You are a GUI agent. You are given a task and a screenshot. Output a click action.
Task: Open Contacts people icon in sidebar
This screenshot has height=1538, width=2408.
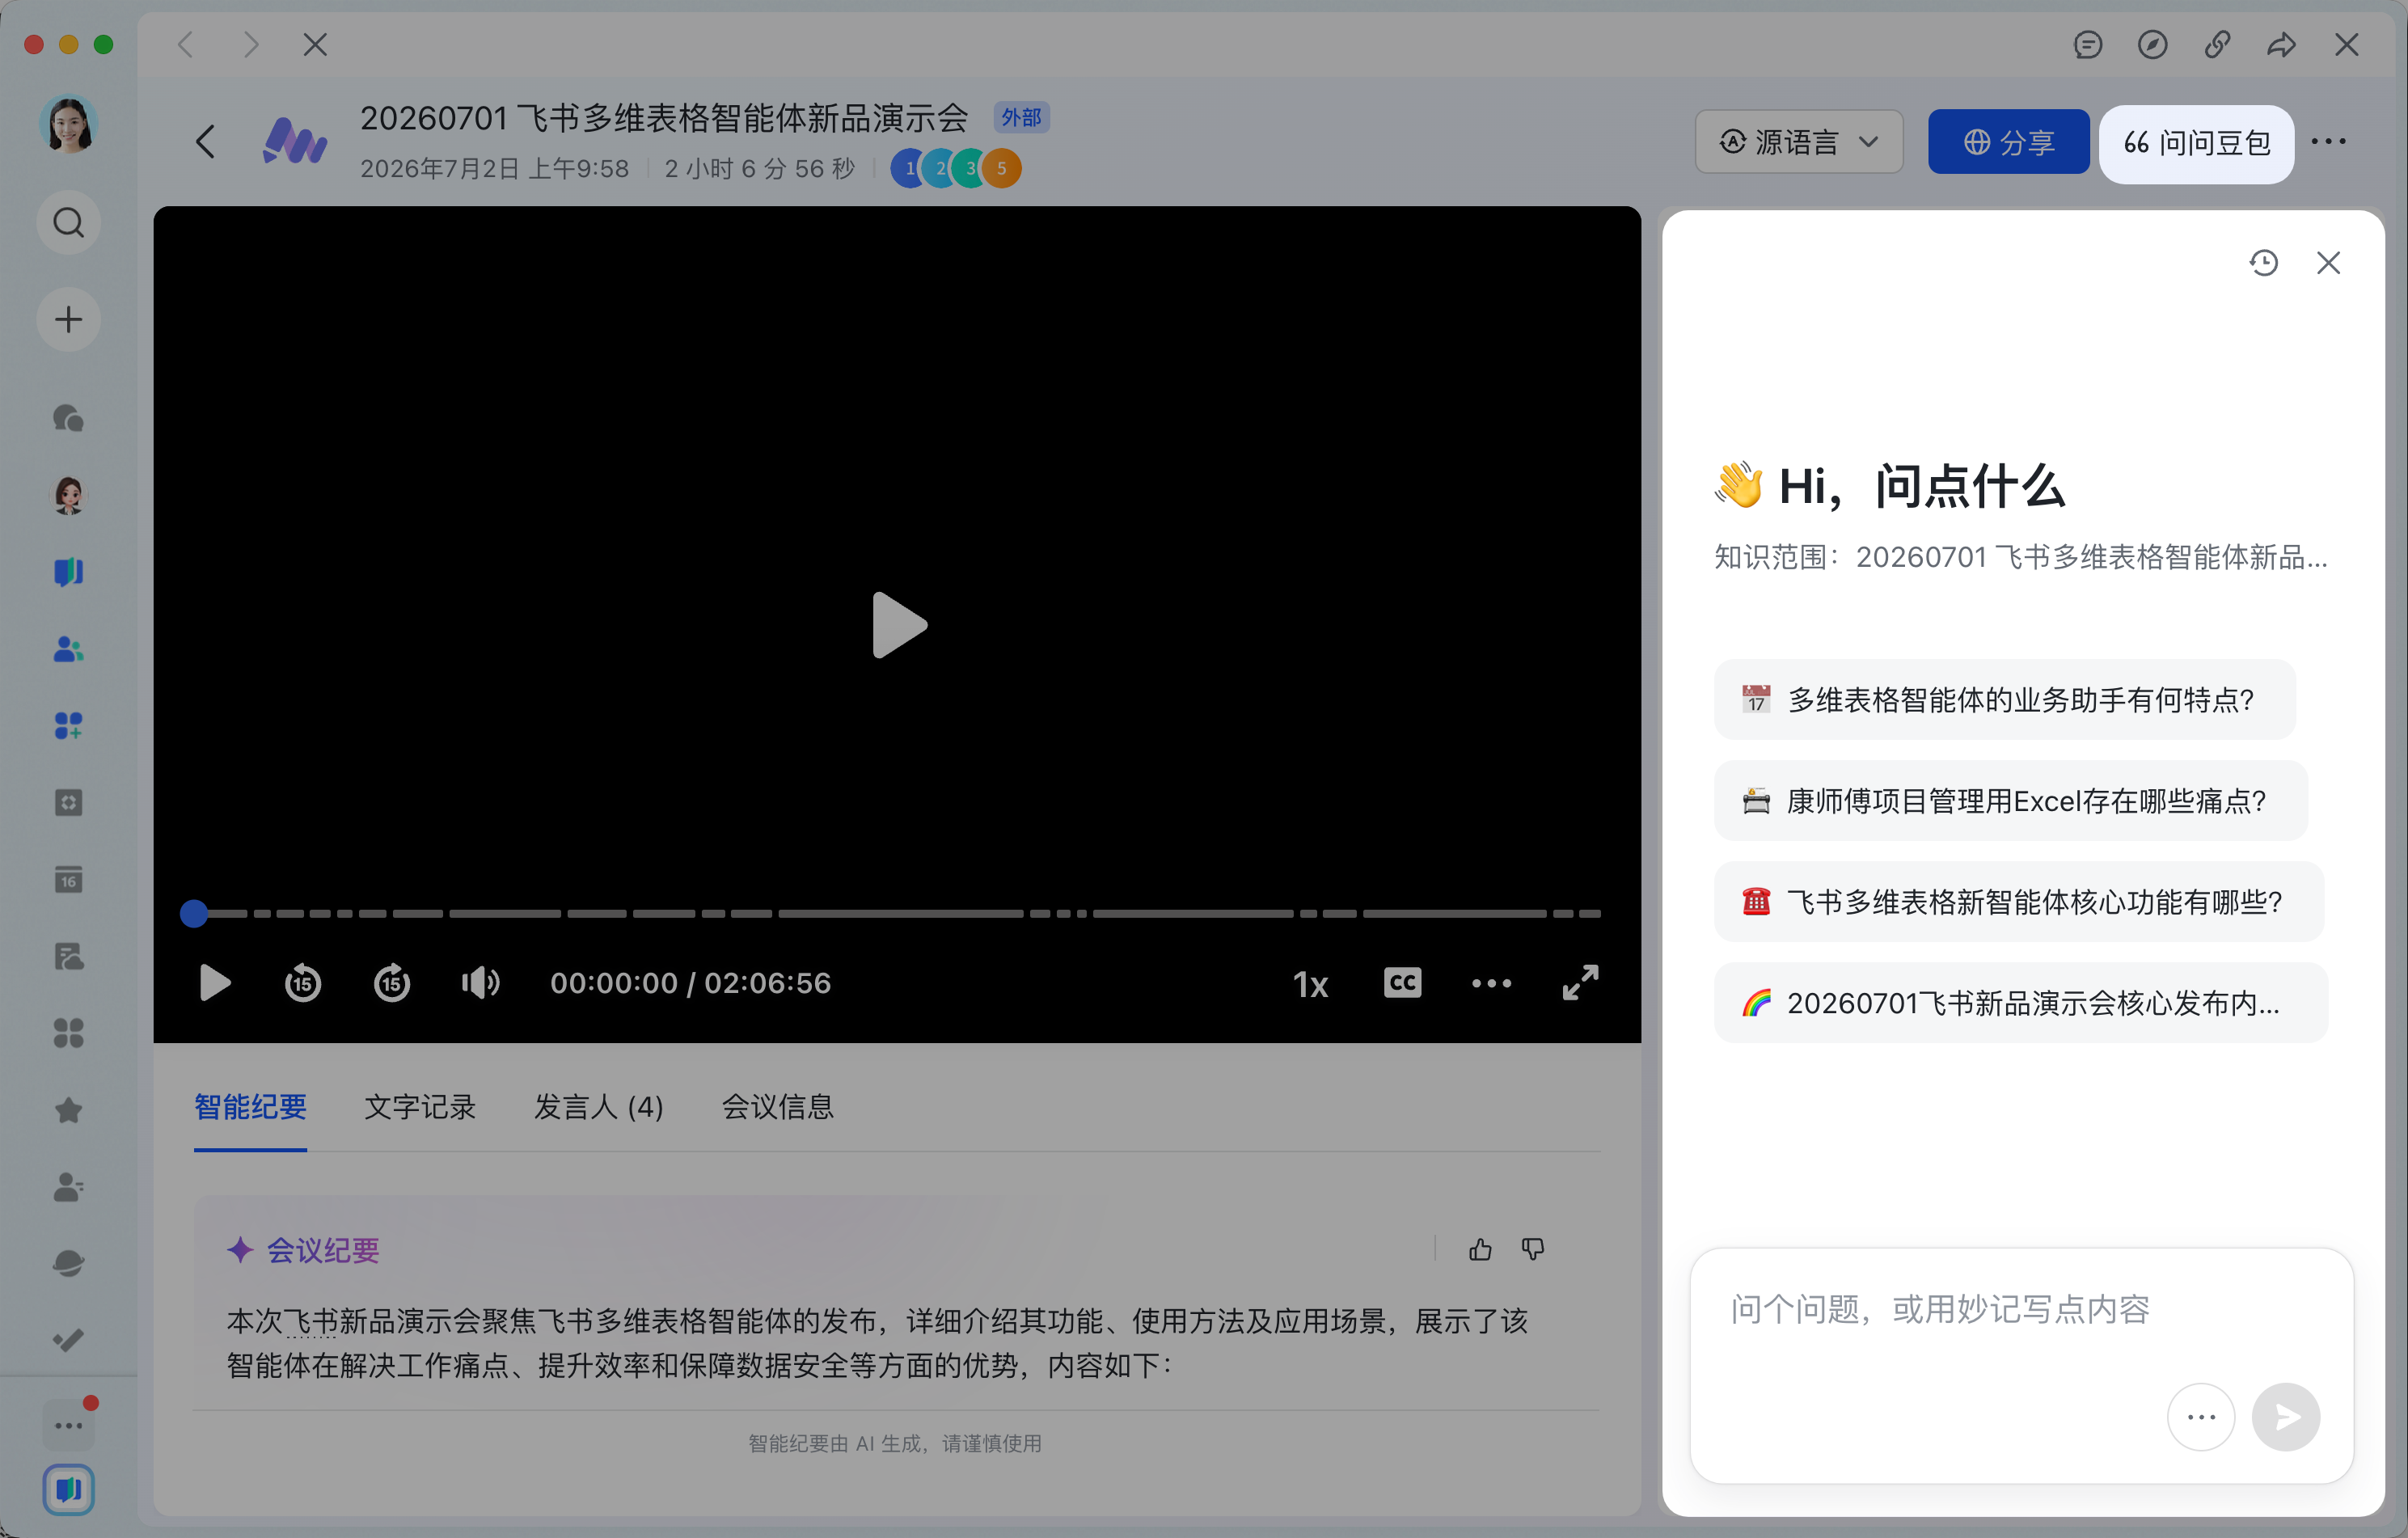pyautogui.click(x=68, y=650)
